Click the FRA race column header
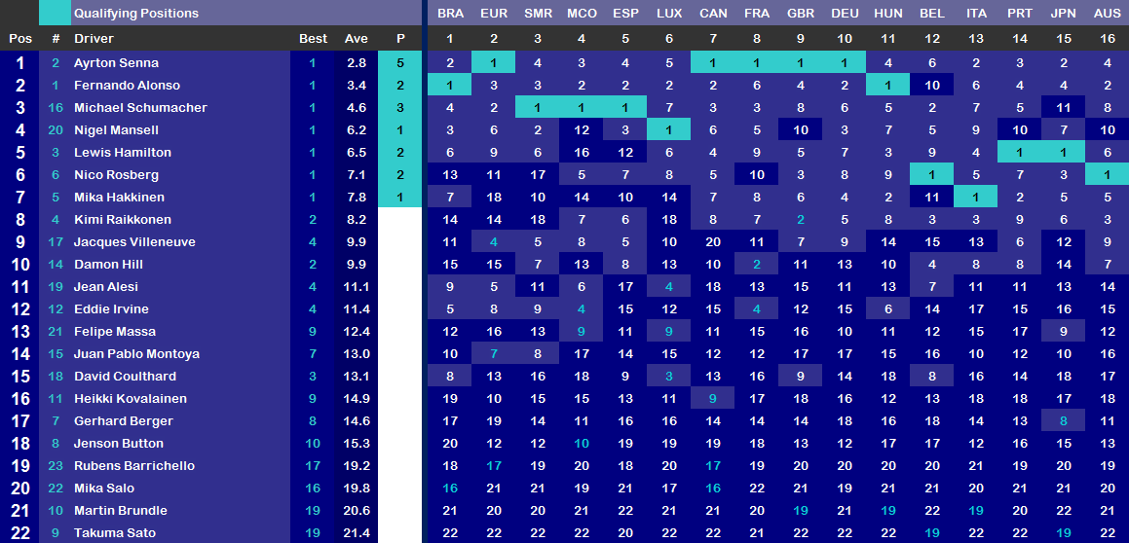Image resolution: width=1129 pixels, height=543 pixels. click(757, 14)
